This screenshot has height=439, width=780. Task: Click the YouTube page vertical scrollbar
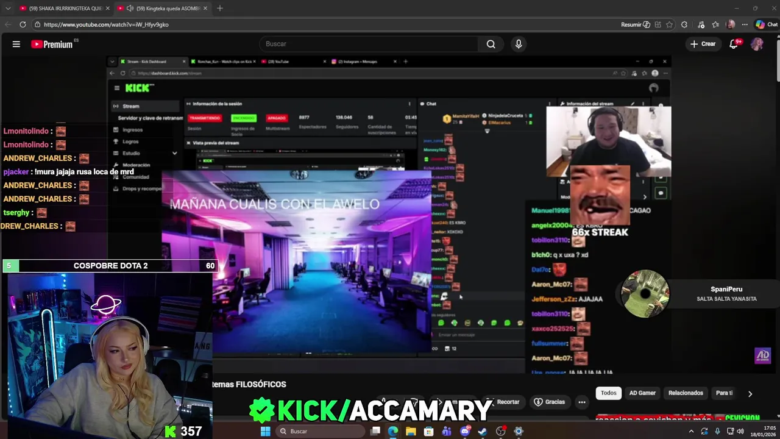777,61
